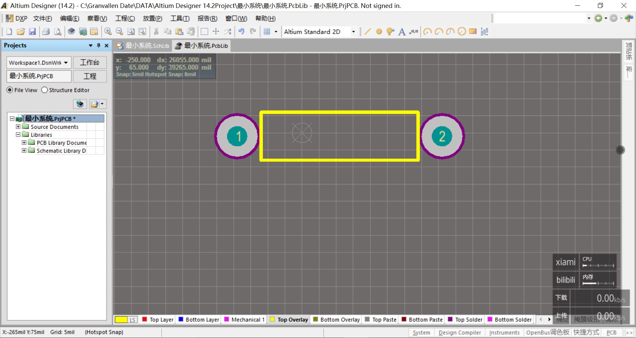Switch to the 最小系统.SchLib tab
Image resolution: width=636 pixels, height=338 pixels.
pyautogui.click(x=143, y=46)
